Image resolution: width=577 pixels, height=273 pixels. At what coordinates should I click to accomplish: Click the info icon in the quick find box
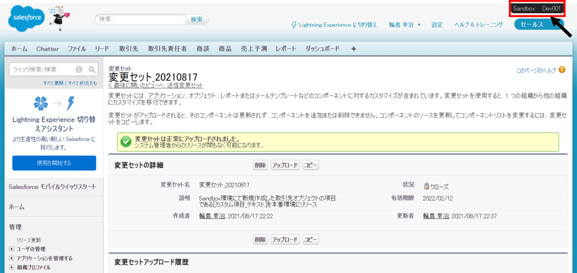[x=79, y=69]
